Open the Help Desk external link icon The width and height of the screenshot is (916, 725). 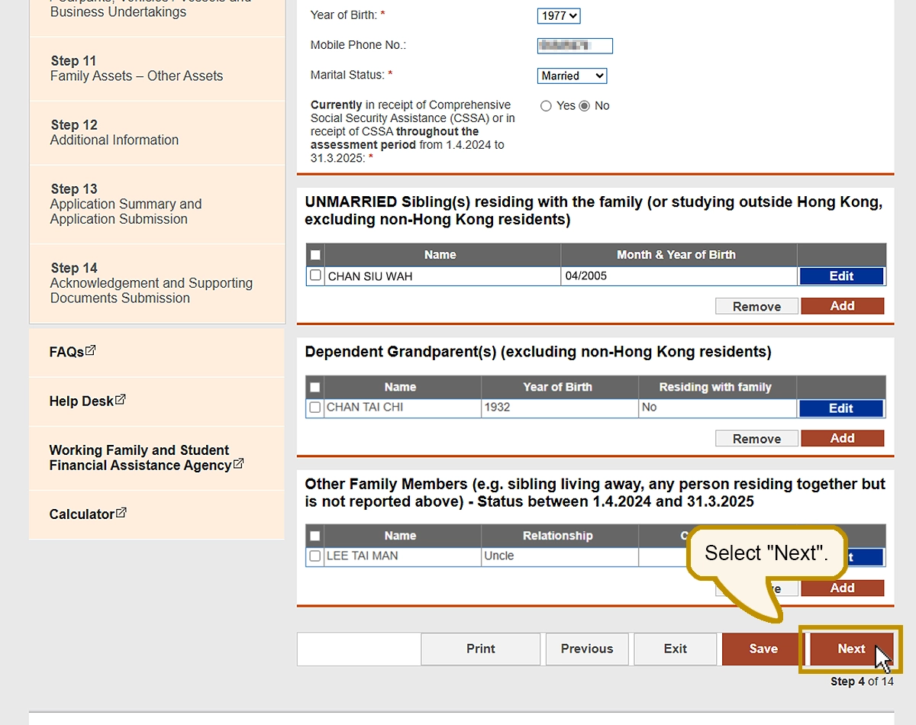pos(121,400)
